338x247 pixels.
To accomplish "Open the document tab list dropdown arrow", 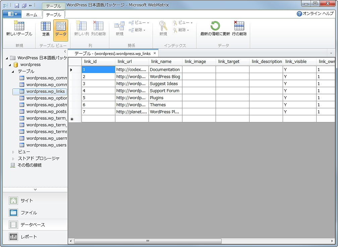I will (x=331, y=53).
